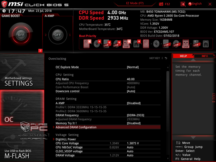Select the OC overclocking section
Viewport: 216px width, 162px height.
22,108
